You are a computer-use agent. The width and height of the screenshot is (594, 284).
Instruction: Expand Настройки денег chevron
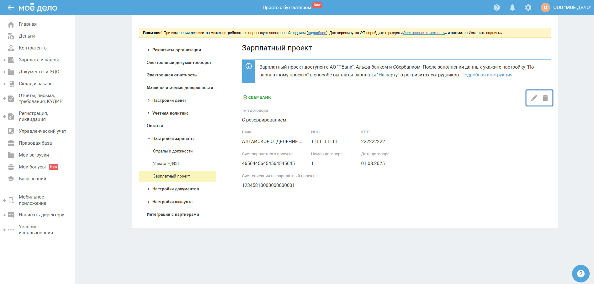coord(149,101)
